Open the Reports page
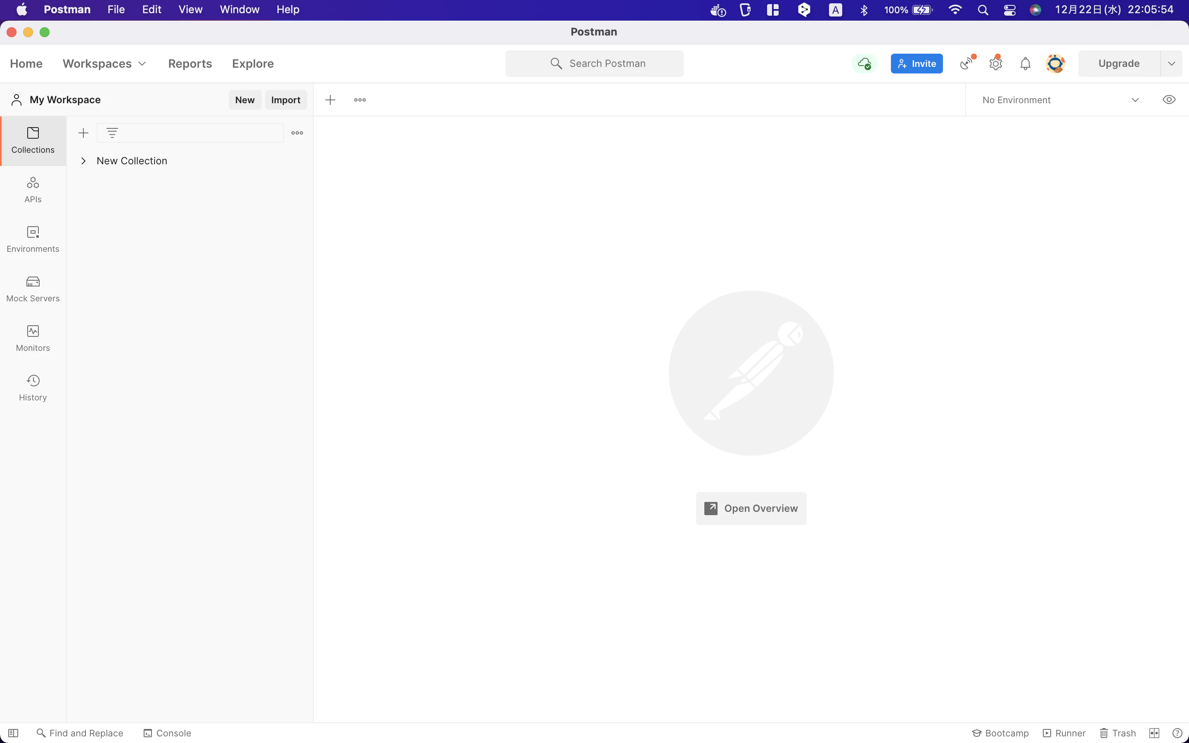 coord(190,64)
